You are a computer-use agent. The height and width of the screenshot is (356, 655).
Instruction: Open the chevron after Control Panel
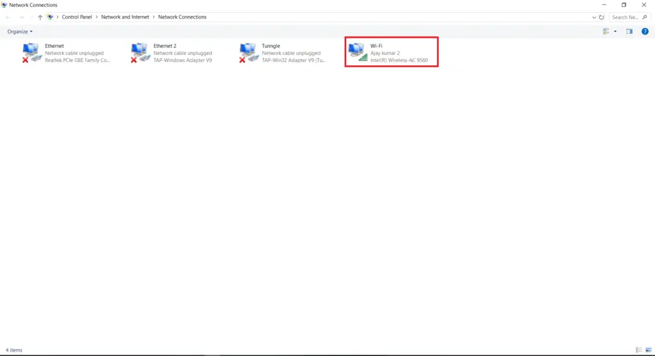coord(97,17)
